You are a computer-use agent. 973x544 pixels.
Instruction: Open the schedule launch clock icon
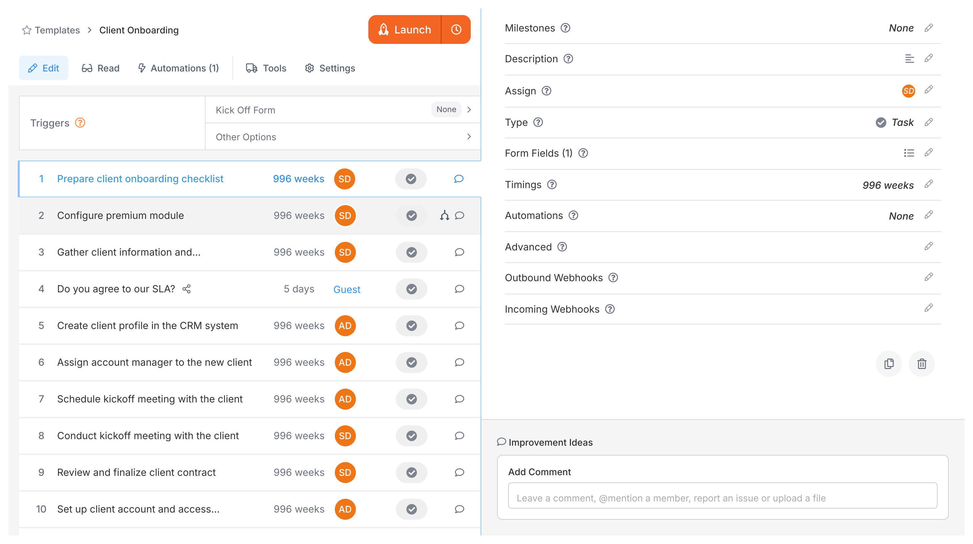coord(456,30)
